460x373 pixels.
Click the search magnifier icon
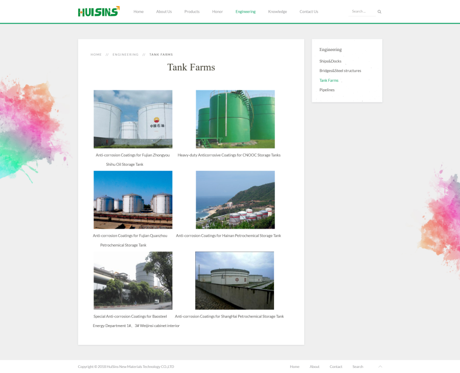point(379,12)
